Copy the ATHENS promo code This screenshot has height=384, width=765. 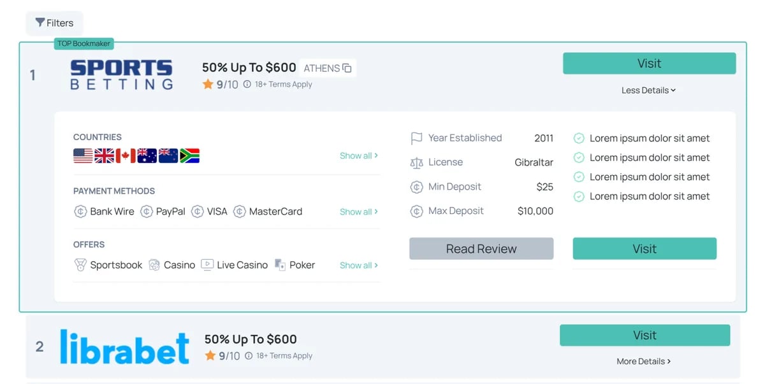click(x=347, y=68)
